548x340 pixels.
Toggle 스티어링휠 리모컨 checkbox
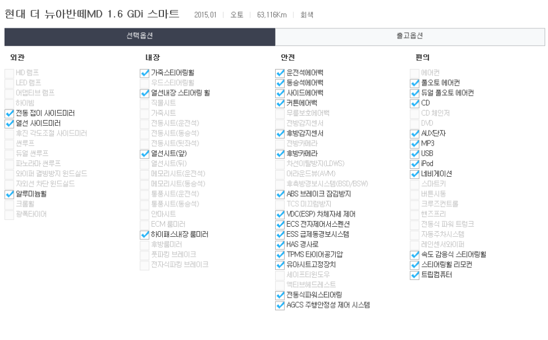(415, 266)
